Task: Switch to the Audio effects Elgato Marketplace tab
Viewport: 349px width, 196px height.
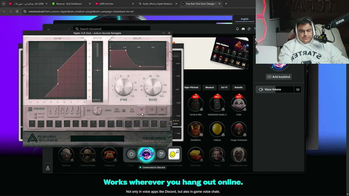Action: coord(158,4)
